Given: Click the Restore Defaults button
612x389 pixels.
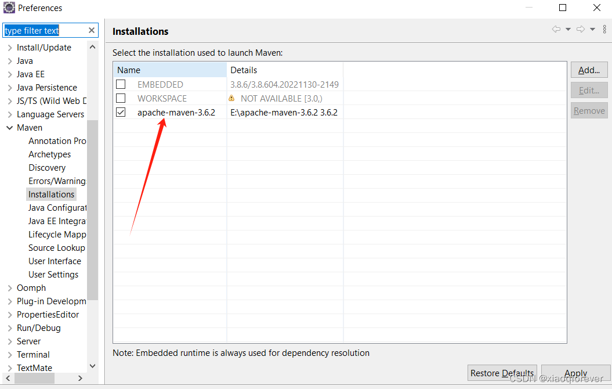Looking at the screenshot, I should (502, 373).
